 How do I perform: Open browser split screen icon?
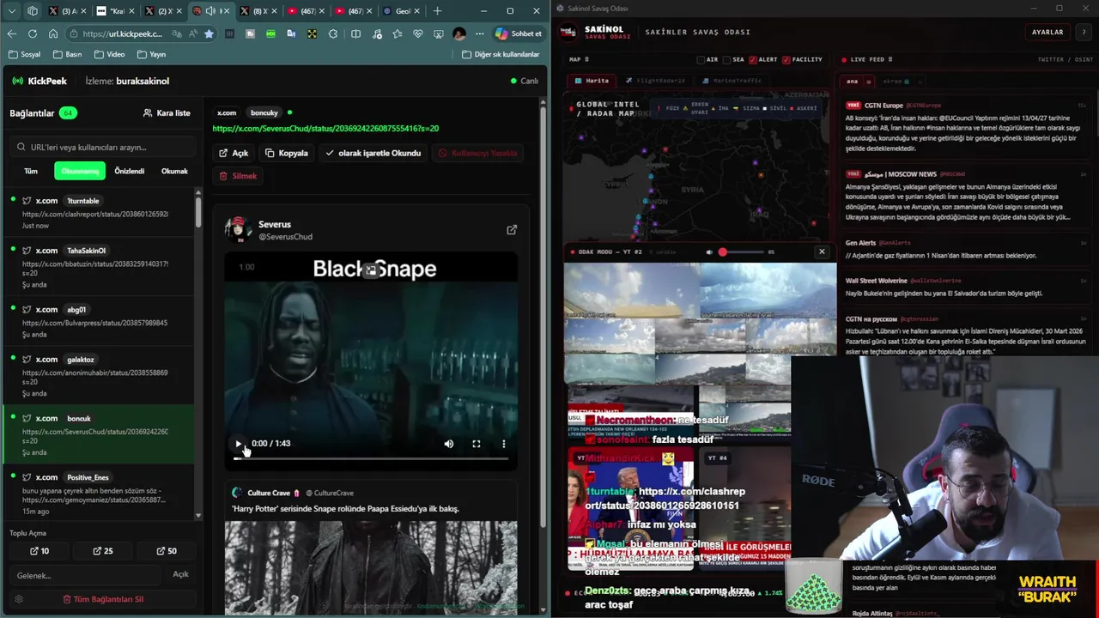[355, 33]
